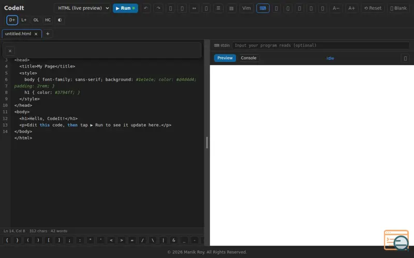Click the half-circle contrast theme button

(x=60, y=20)
